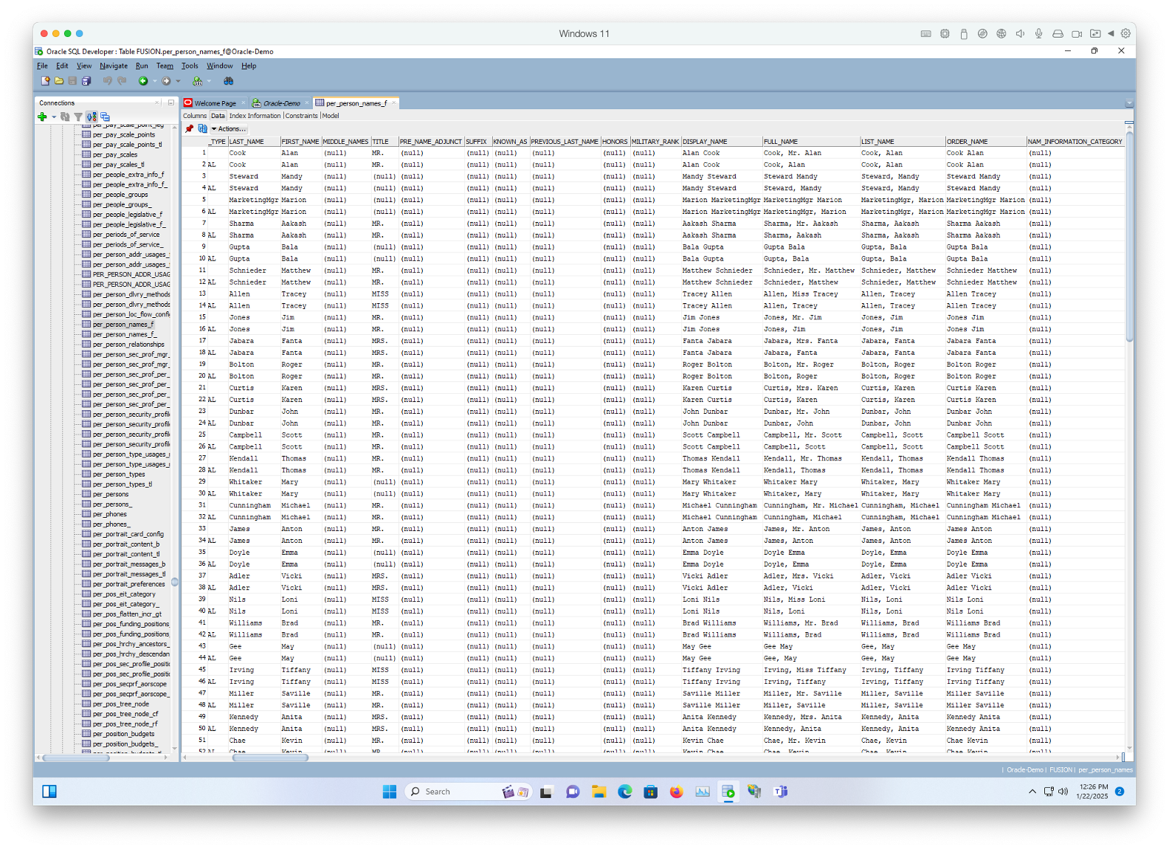Open SQL Worksheet using its toolbar icon

point(197,81)
